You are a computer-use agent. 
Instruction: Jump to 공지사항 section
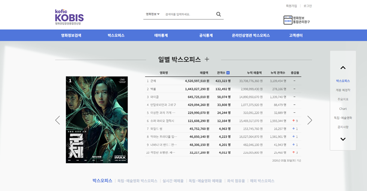tap(343, 127)
